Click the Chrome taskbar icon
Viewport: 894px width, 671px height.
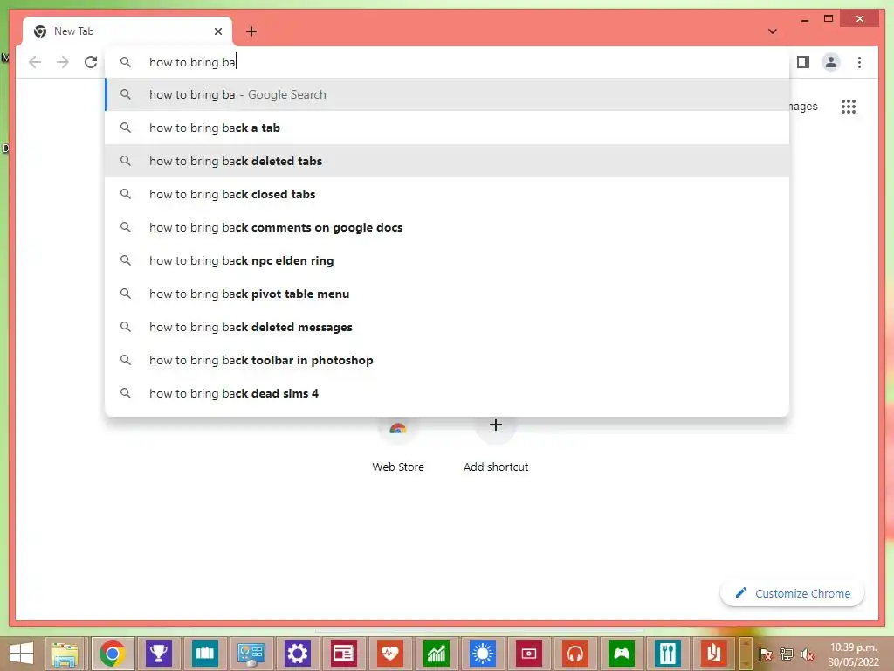click(113, 654)
